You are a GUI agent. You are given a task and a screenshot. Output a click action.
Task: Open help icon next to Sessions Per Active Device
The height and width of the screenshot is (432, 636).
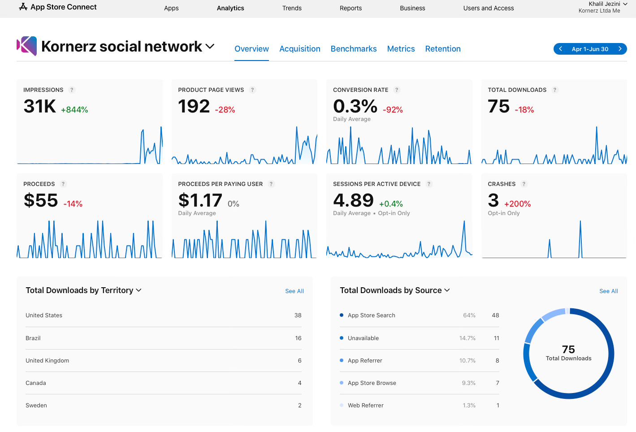click(x=429, y=184)
